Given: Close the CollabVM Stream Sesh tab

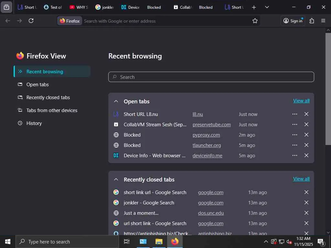Looking at the screenshot, I should [306, 124].
